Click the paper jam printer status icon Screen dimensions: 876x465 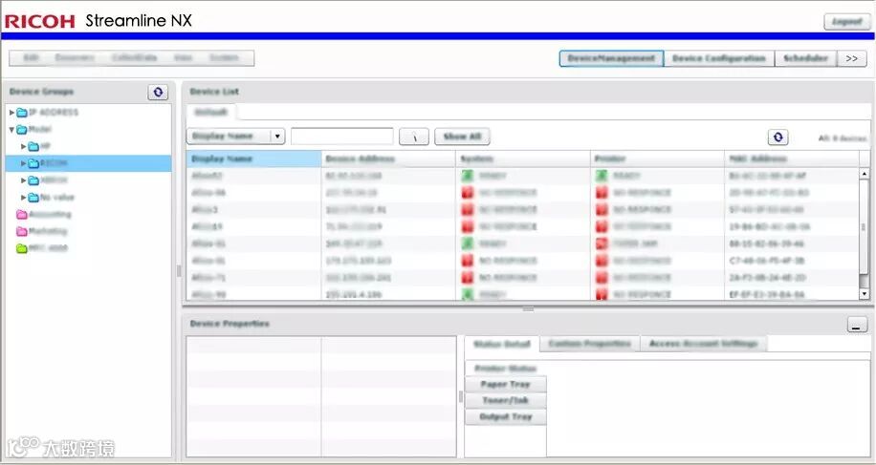click(602, 243)
